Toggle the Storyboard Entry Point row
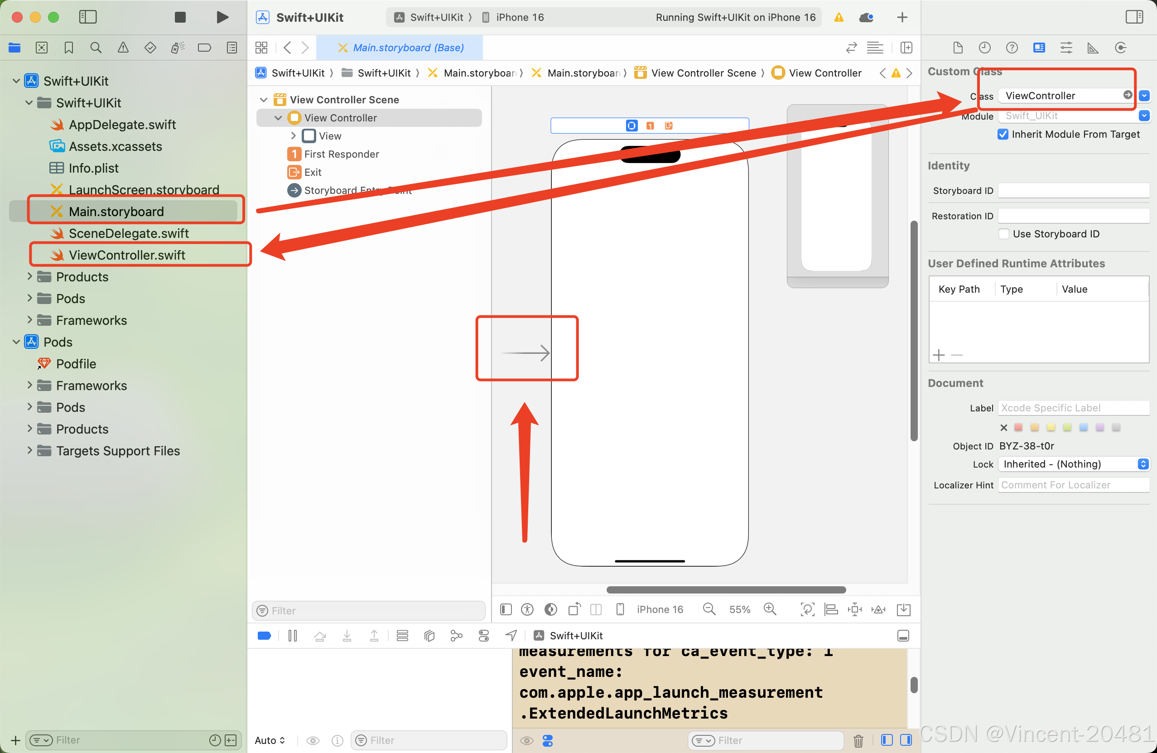 [x=340, y=190]
